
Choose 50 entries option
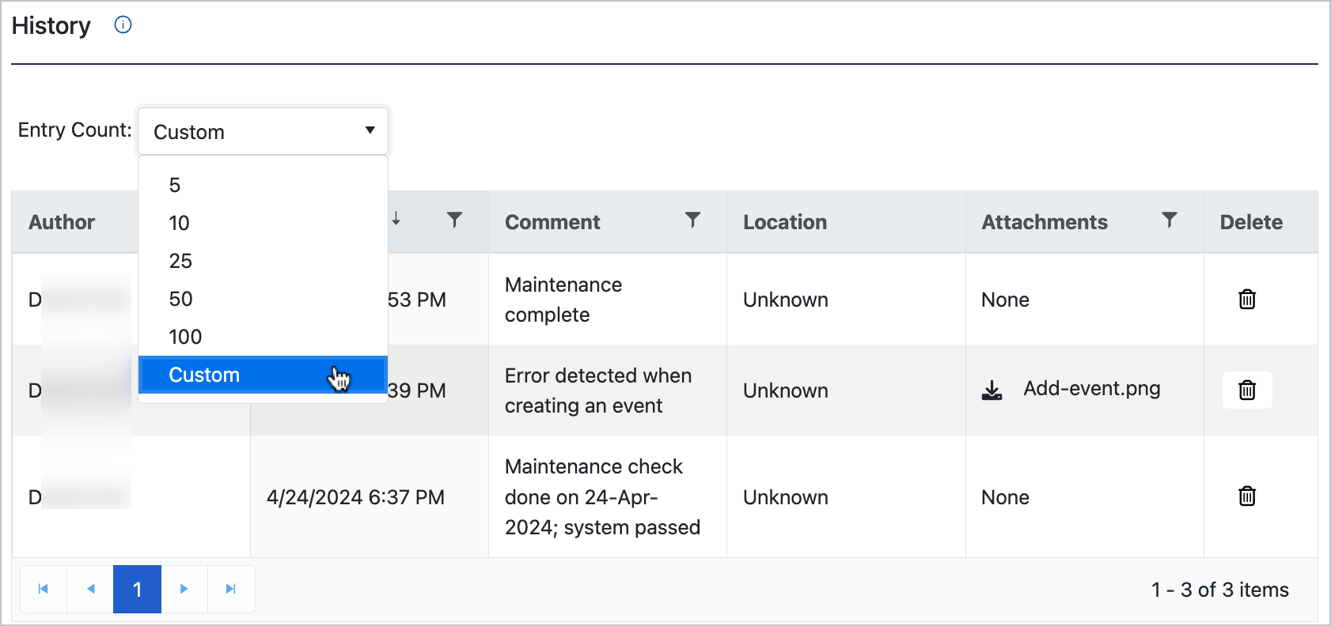click(x=180, y=299)
